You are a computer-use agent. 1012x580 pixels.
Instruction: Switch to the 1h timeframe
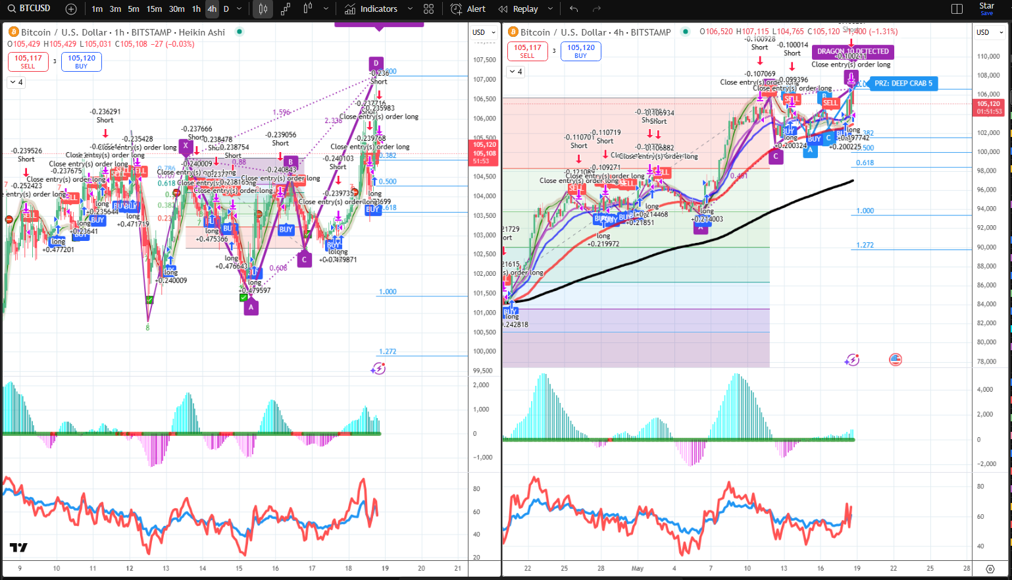tap(196, 9)
